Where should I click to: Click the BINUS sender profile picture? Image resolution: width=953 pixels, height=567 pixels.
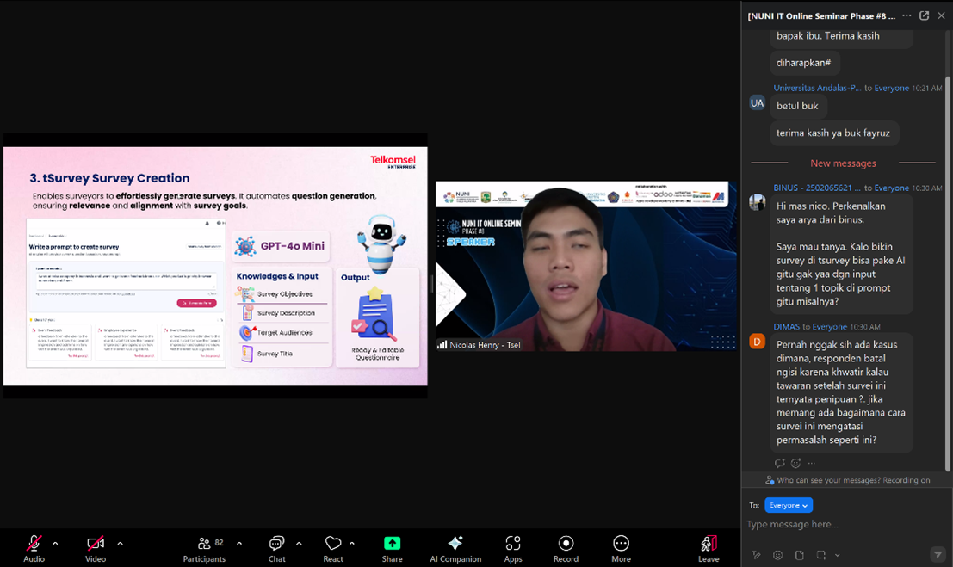[x=757, y=202]
